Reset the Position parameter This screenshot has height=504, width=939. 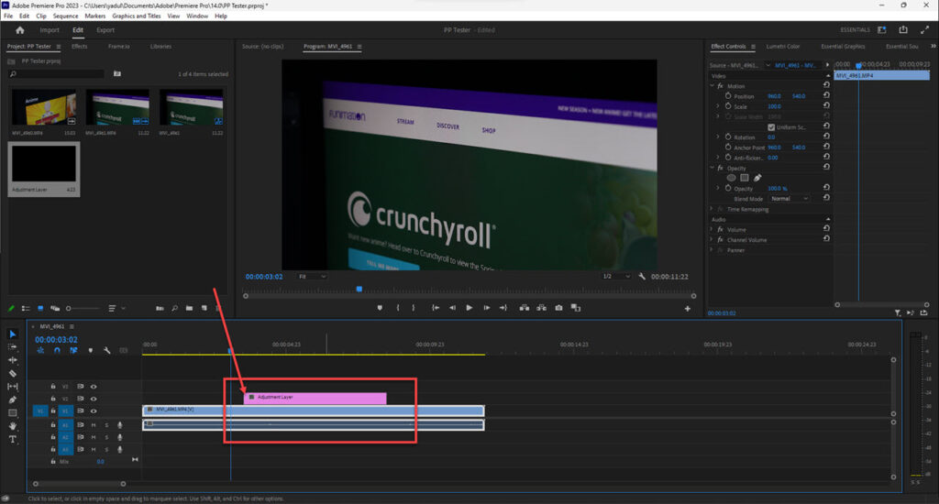(x=826, y=96)
